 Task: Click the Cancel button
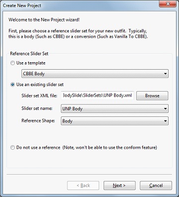pyautogui.click(x=156, y=186)
